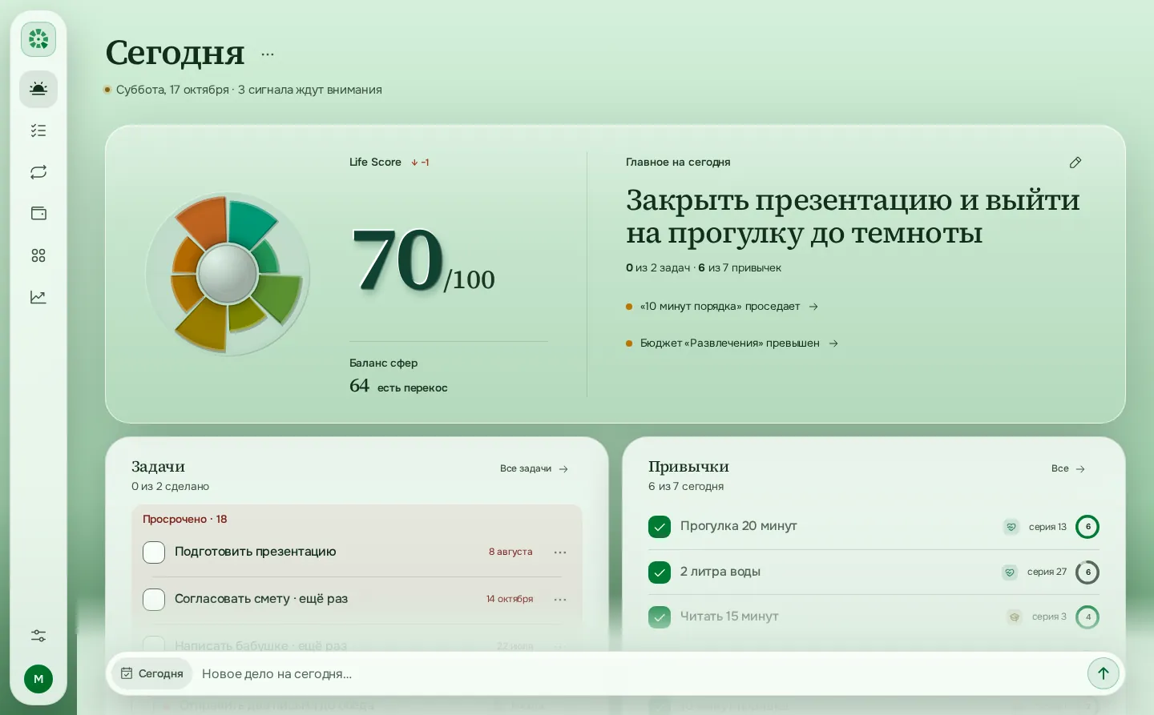Viewport: 1154px width, 715px height.
Task: Click the Life Score -1 change indicator
Action: pyautogui.click(x=420, y=163)
